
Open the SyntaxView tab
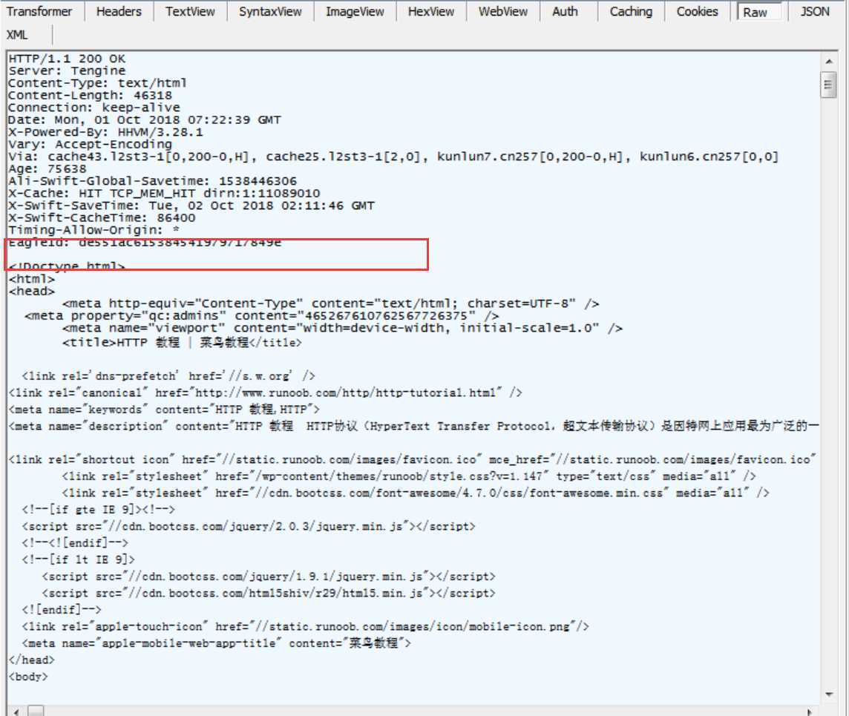point(270,11)
